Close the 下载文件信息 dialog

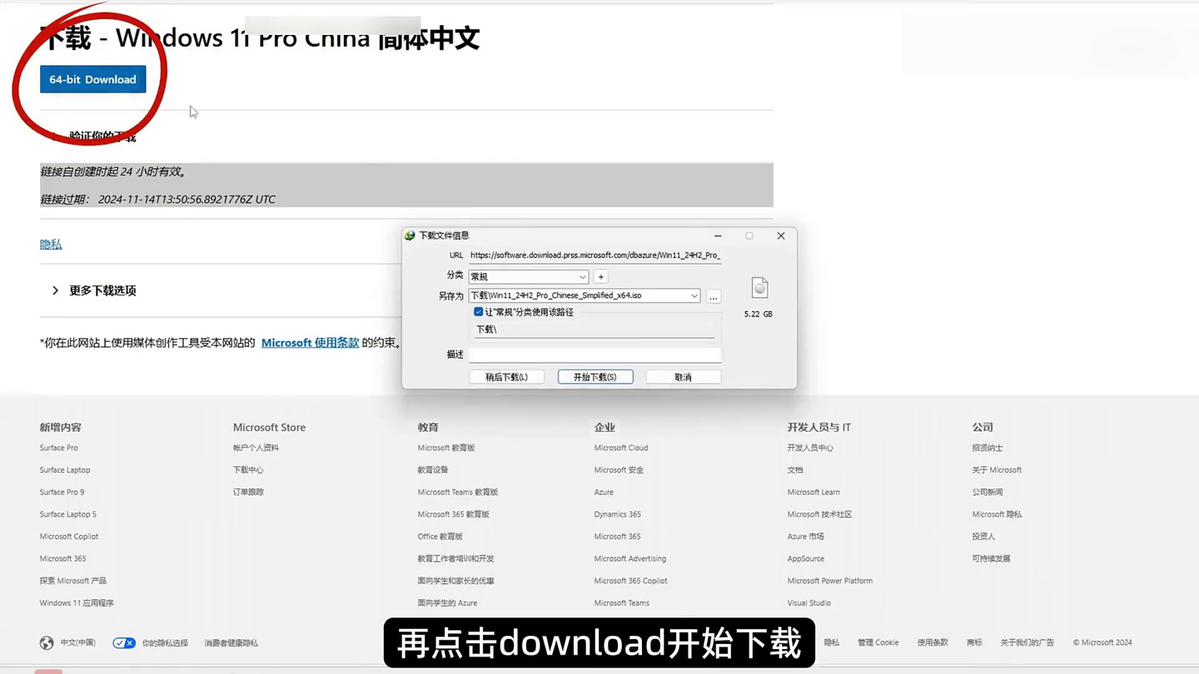pyautogui.click(x=781, y=235)
